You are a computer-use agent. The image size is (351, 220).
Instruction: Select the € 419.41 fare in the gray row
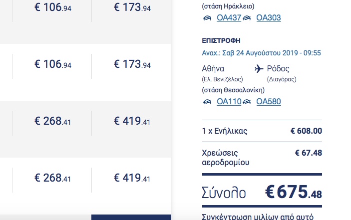tap(132, 121)
